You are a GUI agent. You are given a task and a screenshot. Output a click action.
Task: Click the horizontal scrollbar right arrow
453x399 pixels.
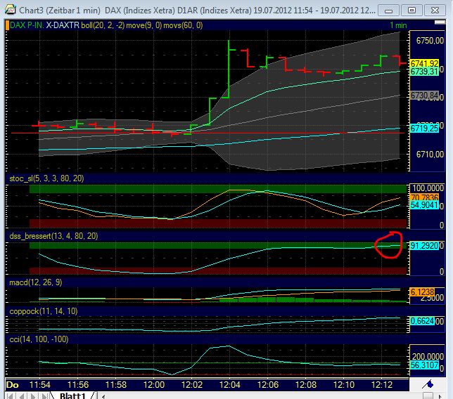(440, 396)
